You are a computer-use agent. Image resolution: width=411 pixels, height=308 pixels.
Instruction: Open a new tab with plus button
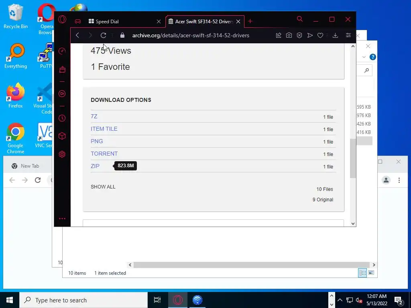[x=250, y=21]
